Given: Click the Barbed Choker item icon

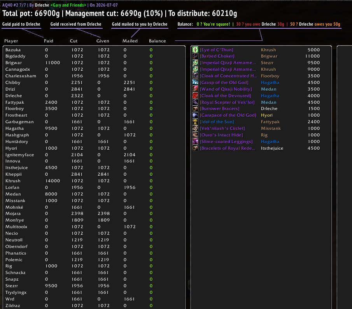Looking at the screenshot, I should [195, 56].
